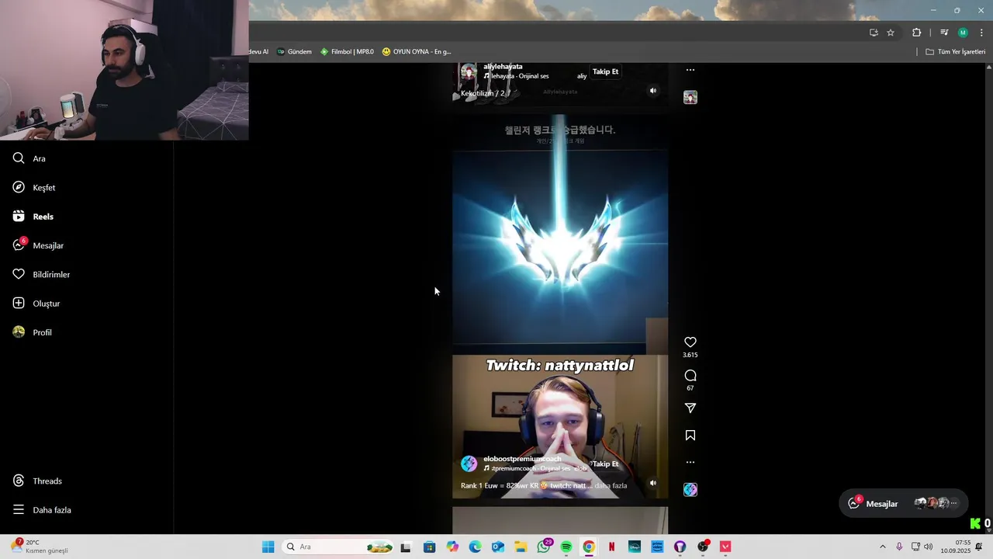Open aliylehayata profile name

coord(503,67)
